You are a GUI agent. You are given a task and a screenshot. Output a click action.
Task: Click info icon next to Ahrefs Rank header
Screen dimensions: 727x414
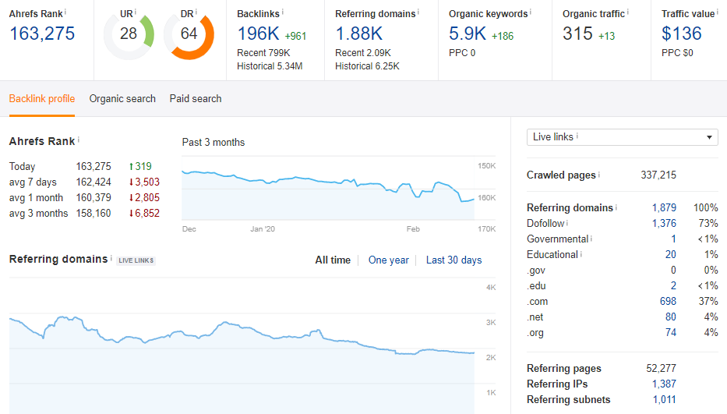coord(65,12)
